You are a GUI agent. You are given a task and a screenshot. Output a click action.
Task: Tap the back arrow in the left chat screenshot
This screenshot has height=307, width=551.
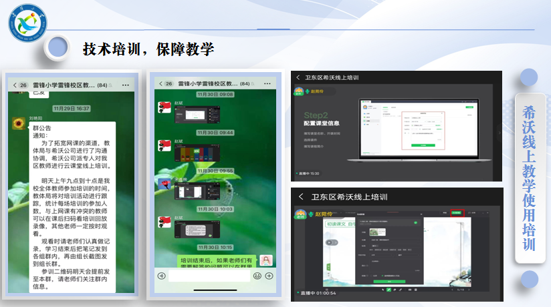[x=14, y=85]
